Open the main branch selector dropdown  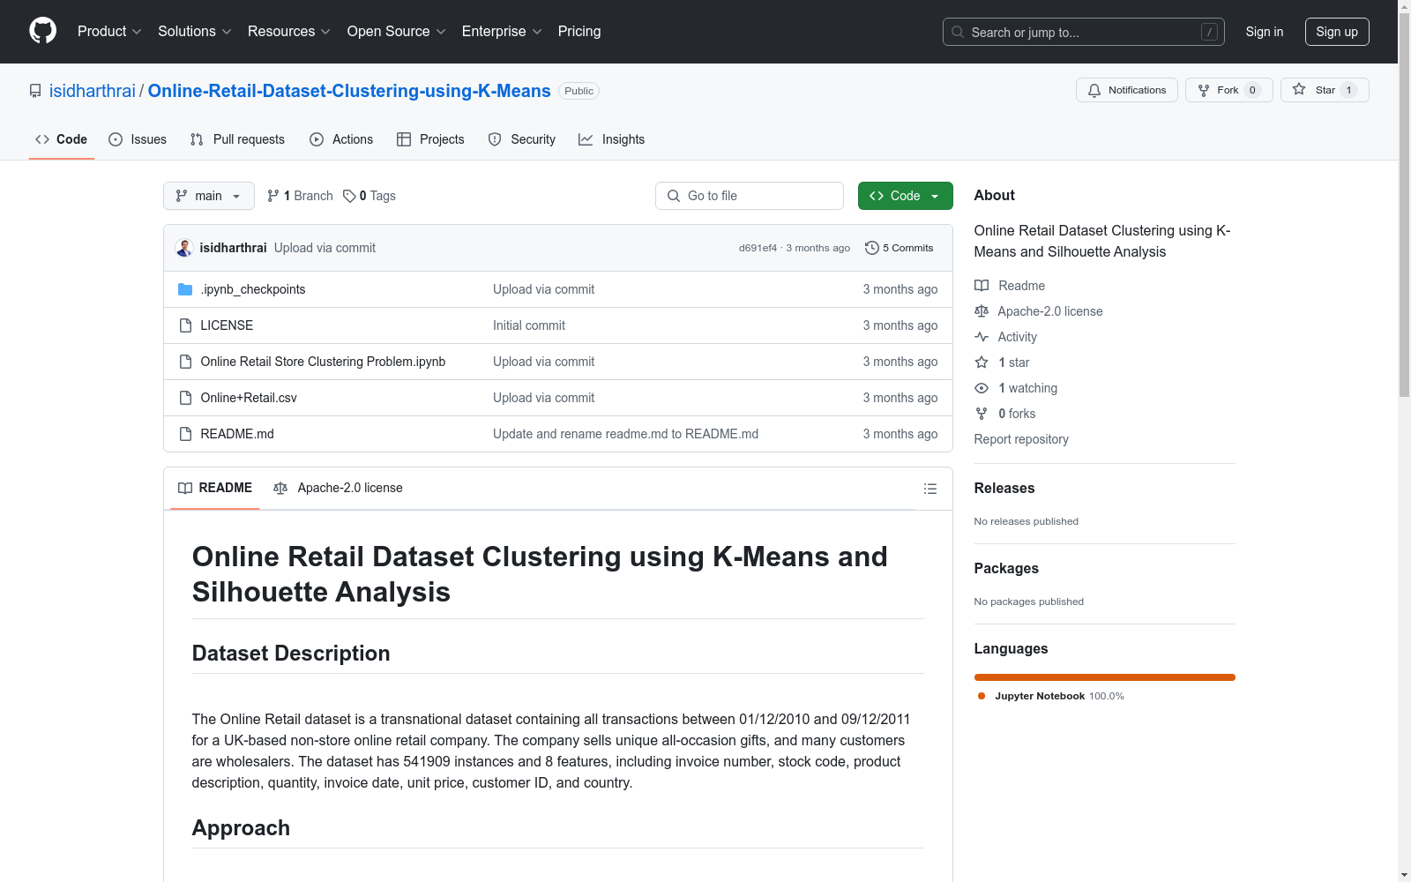coord(209,196)
